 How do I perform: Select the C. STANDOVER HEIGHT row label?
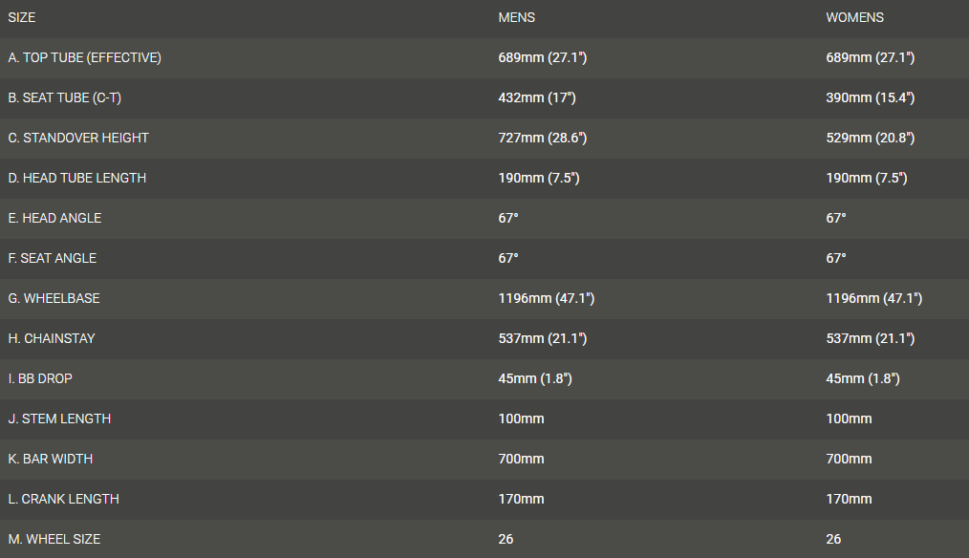[78, 138]
